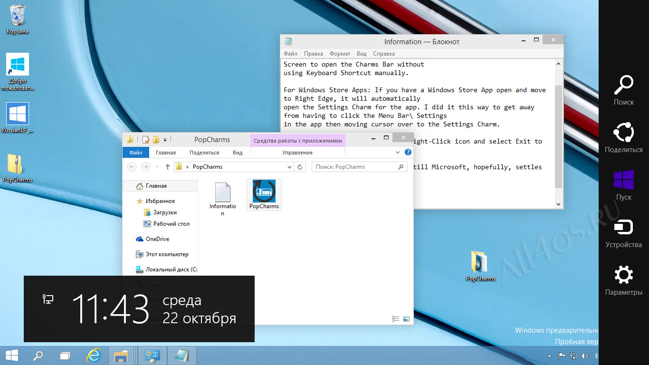Click the Поиск: PopCharms search field
The image size is (649, 365).
click(359, 167)
